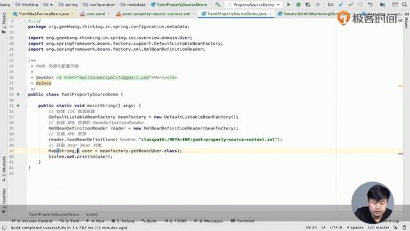
Task: Click the yellow warning marker on error stripe
Action: (x=400, y=86)
